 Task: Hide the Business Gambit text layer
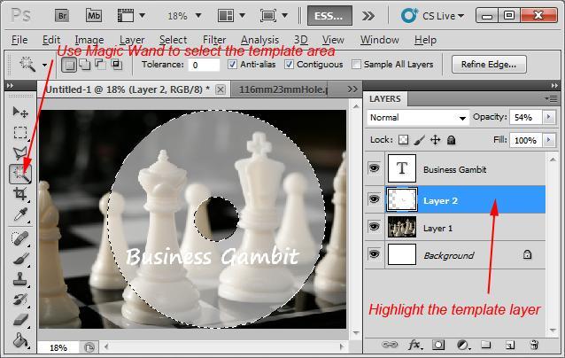[374, 168]
